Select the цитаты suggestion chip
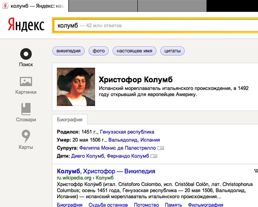The height and width of the screenshot is (207, 258). [172, 51]
